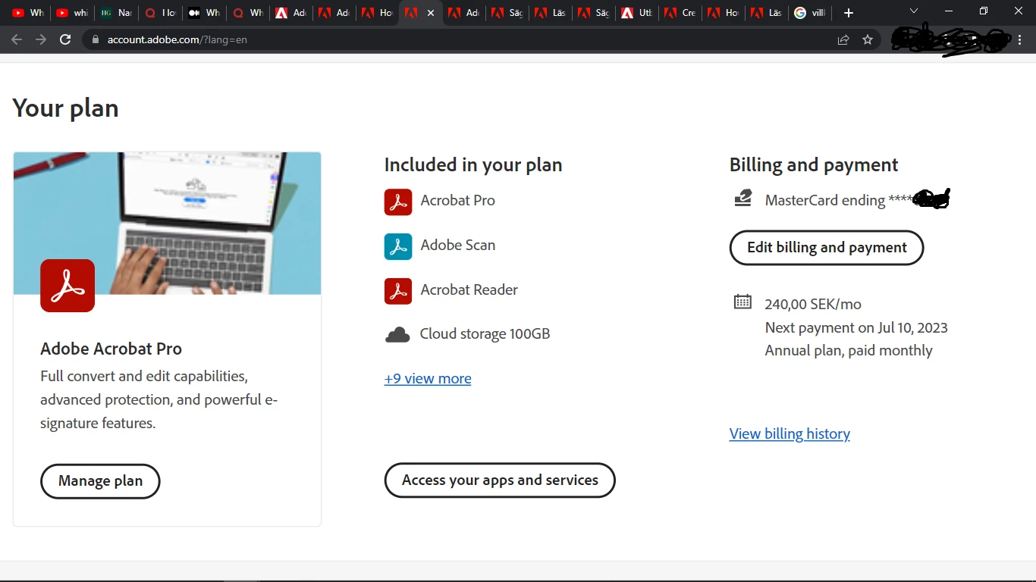
Task: Click the 'Annual plan, paid monthly' text
Action: tap(849, 351)
